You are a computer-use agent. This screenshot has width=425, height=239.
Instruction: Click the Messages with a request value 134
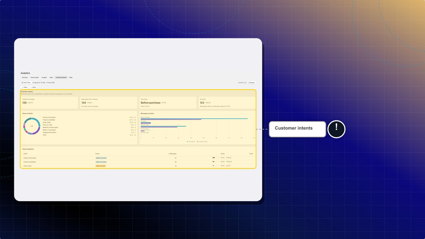pos(84,103)
